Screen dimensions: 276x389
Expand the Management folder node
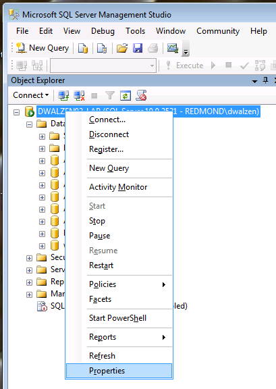29,294
